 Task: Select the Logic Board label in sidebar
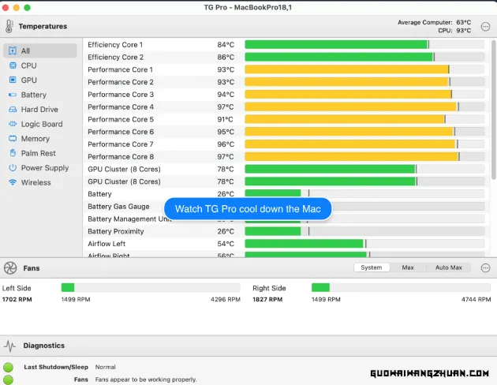42,124
